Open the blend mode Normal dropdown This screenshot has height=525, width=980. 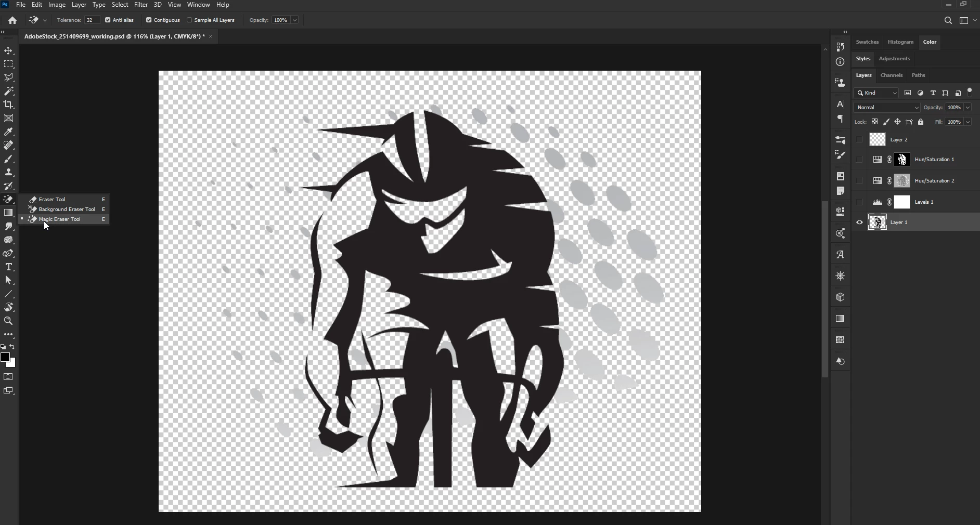(x=887, y=108)
